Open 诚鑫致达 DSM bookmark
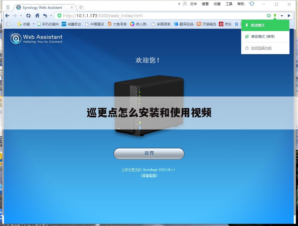298x226 pixels. click(72, 24)
